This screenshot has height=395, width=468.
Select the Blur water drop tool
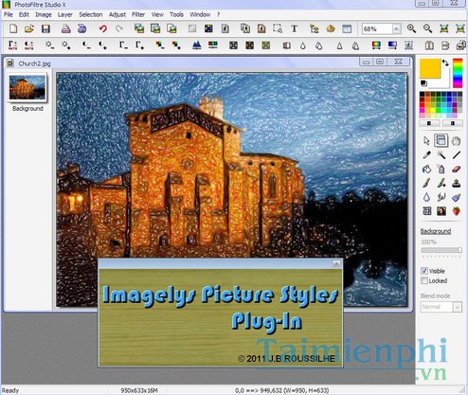pyautogui.click(x=426, y=197)
